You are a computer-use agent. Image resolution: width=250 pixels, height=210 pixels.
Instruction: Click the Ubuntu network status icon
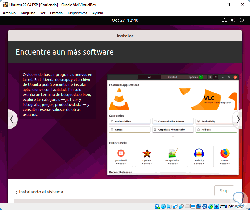[x=224, y=20]
